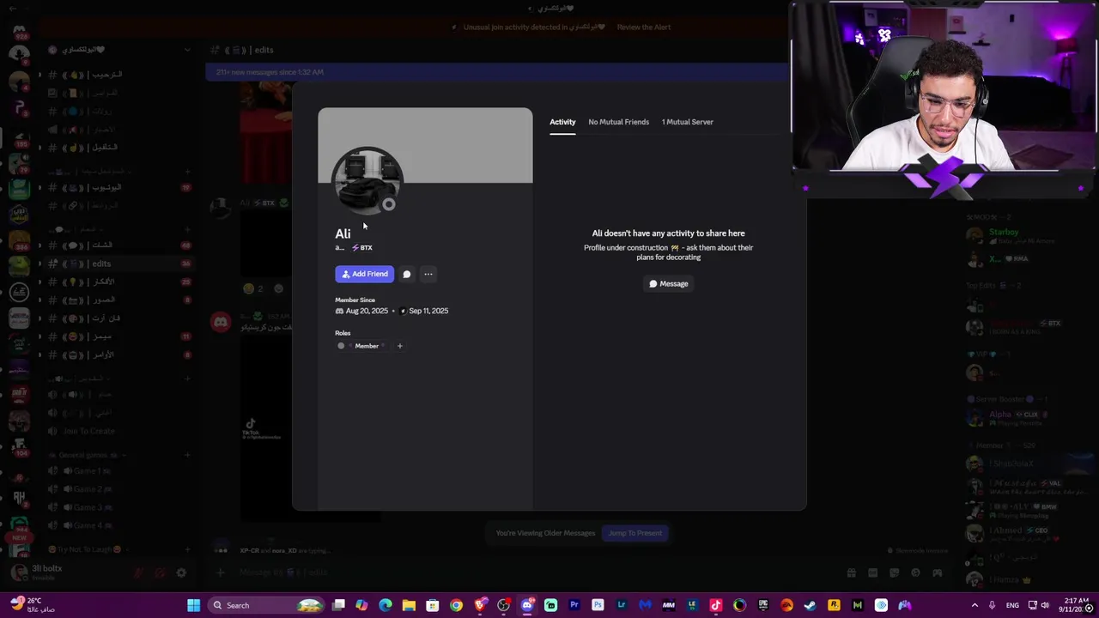The width and height of the screenshot is (1099, 618).
Task: Open TikTok app from taskbar
Action: (x=716, y=605)
